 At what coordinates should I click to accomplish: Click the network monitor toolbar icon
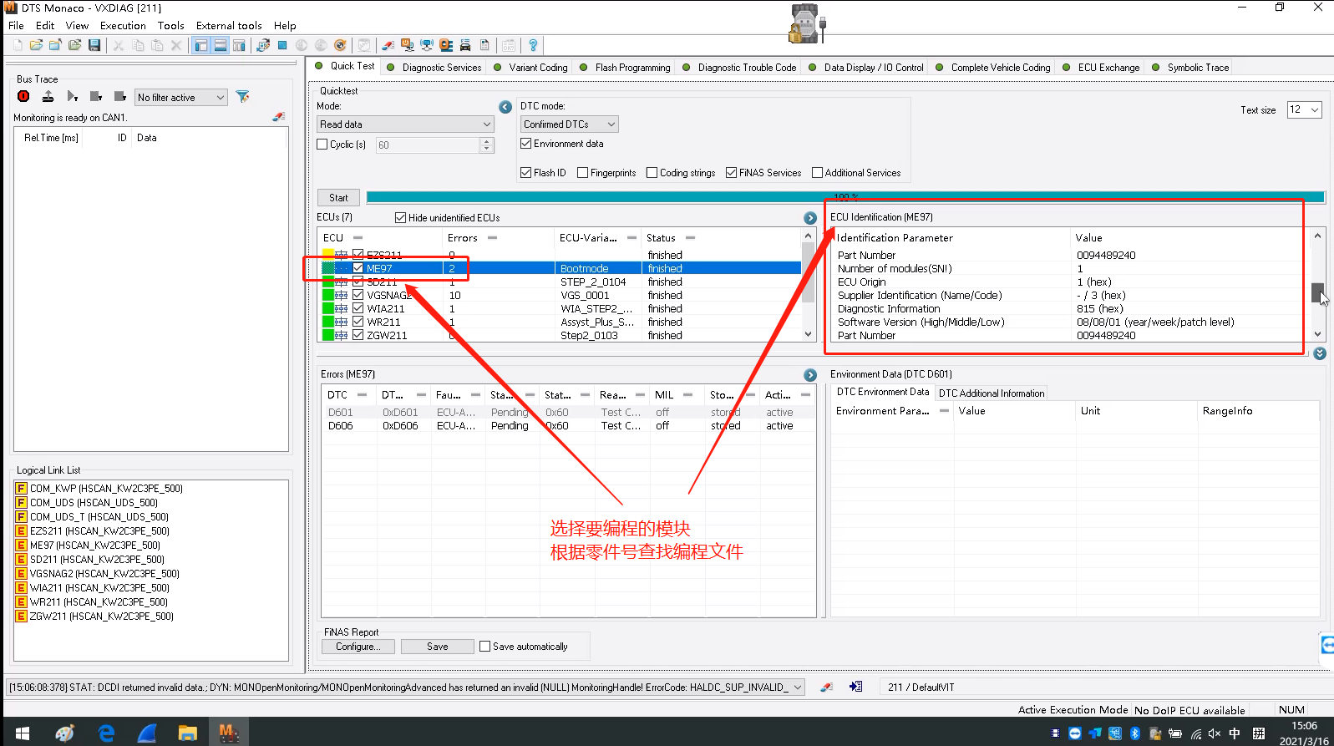click(x=427, y=45)
